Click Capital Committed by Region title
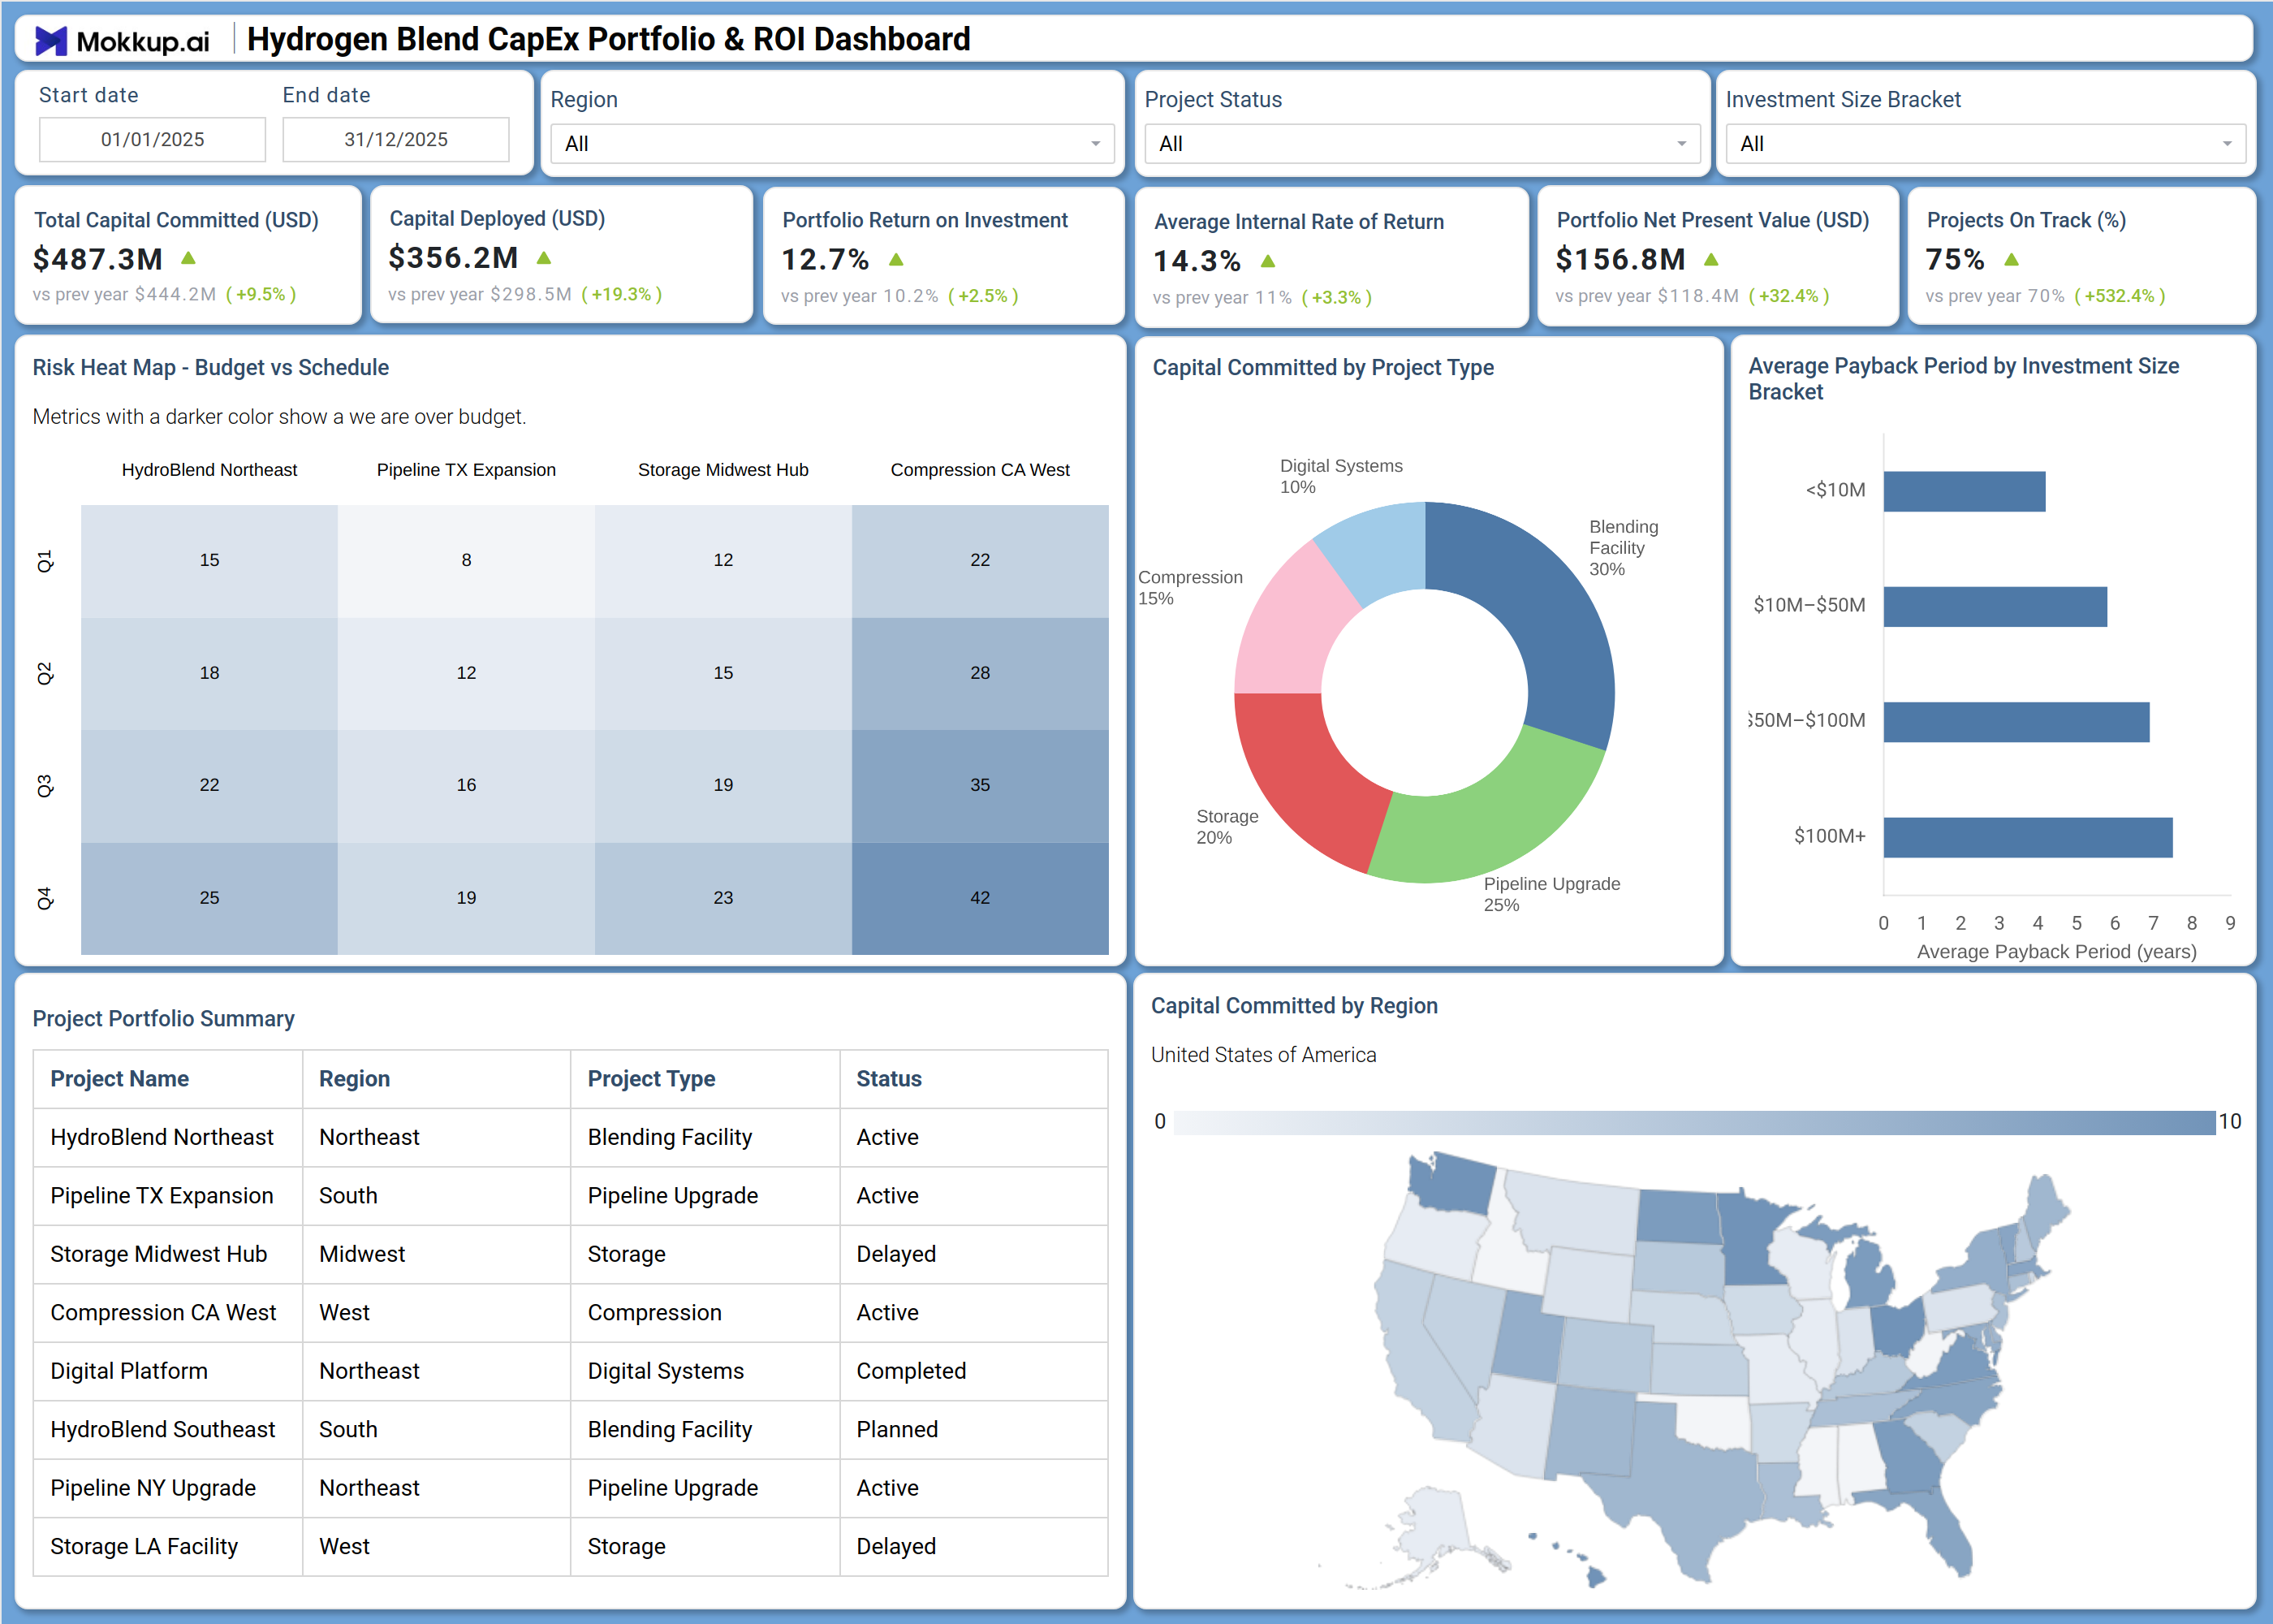Image resolution: width=2273 pixels, height=1624 pixels. pyautogui.click(x=1295, y=1006)
